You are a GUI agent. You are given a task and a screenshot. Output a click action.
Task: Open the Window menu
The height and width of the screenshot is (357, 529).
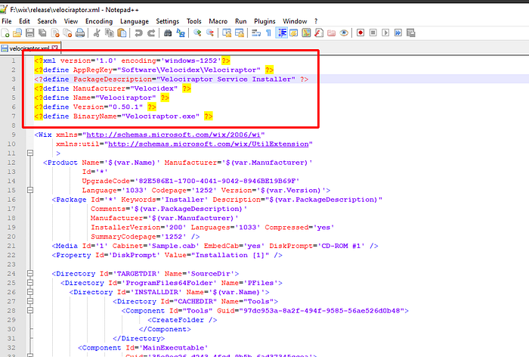(x=295, y=21)
